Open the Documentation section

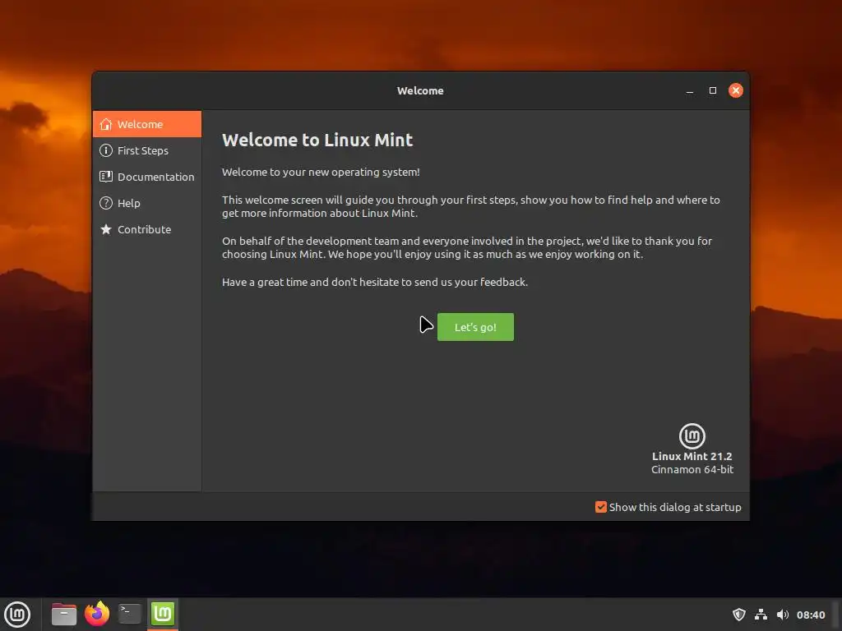click(147, 177)
